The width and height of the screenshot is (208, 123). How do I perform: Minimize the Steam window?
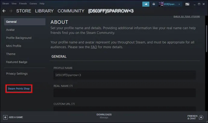[194, 4]
